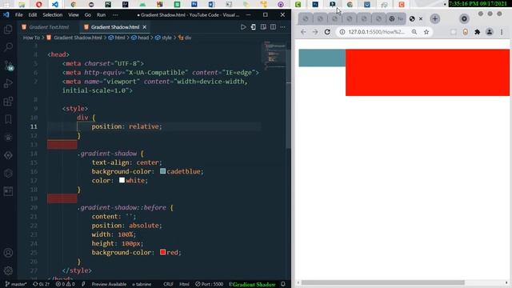Image resolution: width=512 pixels, height=288 pixels.
Task: Click the head breadcrumb segment
Action: pyautogui.click(x=140, y=38)
